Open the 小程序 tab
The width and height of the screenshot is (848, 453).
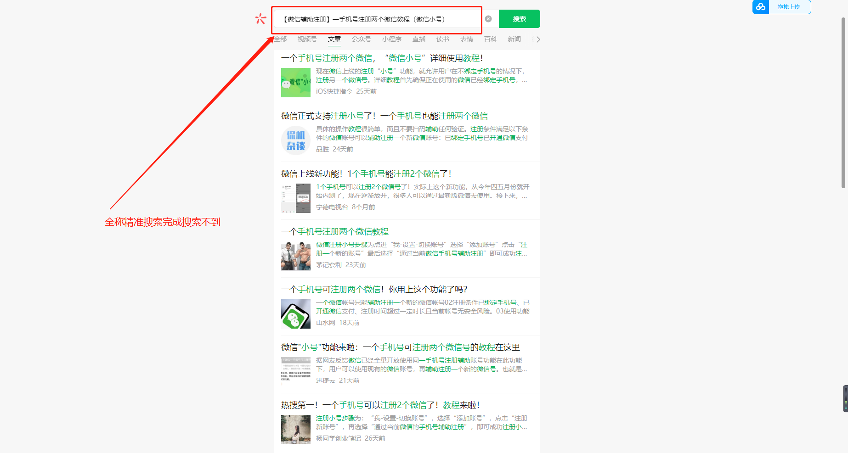(392, 39)
